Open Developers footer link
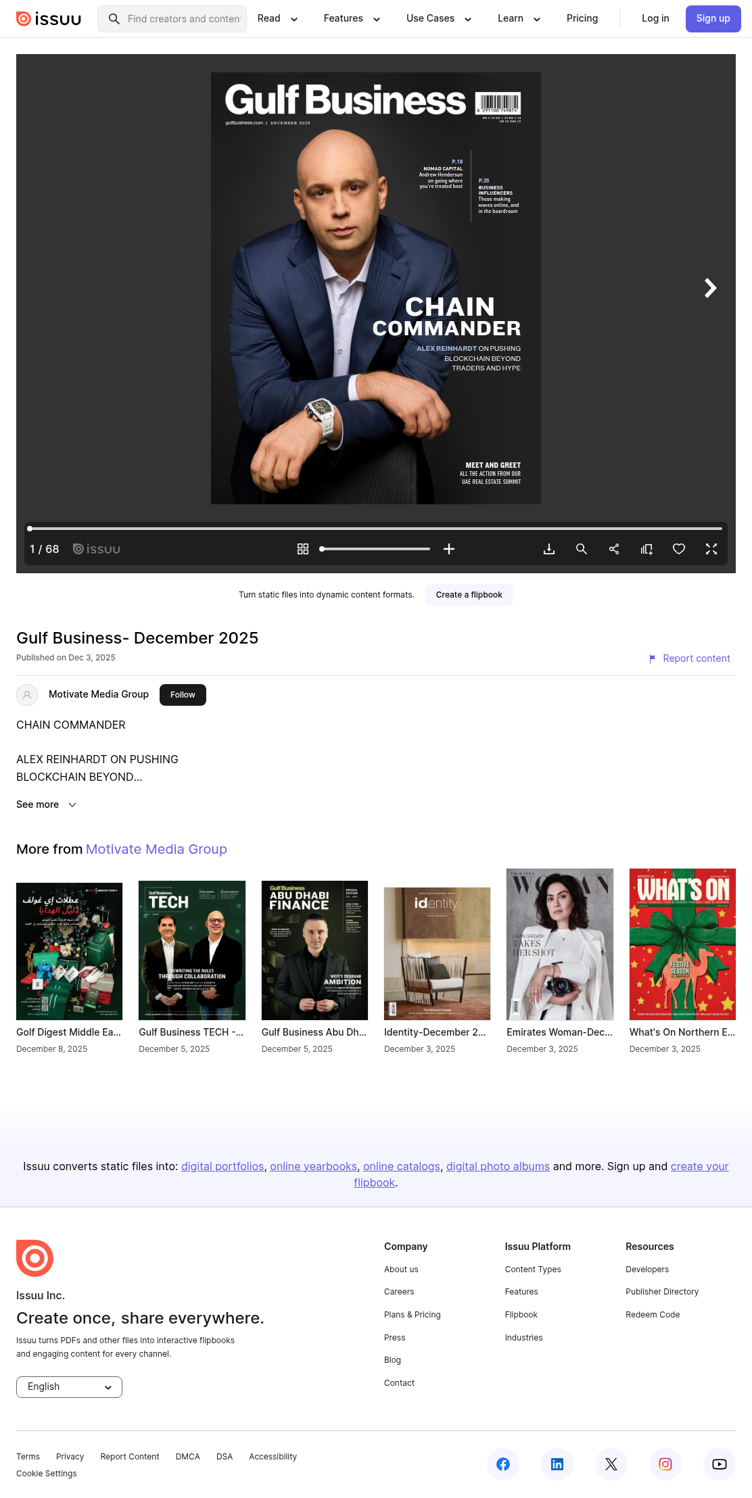 click(647, 1270)
